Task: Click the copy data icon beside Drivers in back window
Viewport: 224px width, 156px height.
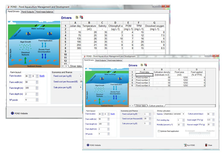Action: point(77,17)
